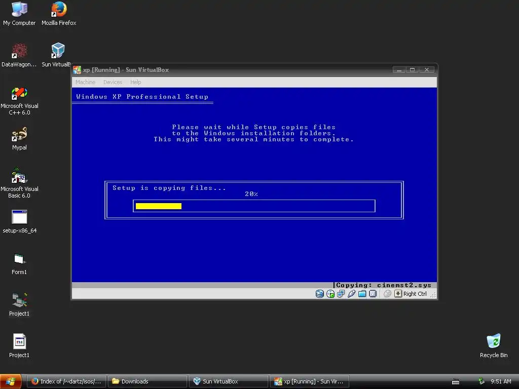Viewport: 519px width, 389px height.
Task: Select DataWagon desktop shortcut
Action: click(19, 55)
